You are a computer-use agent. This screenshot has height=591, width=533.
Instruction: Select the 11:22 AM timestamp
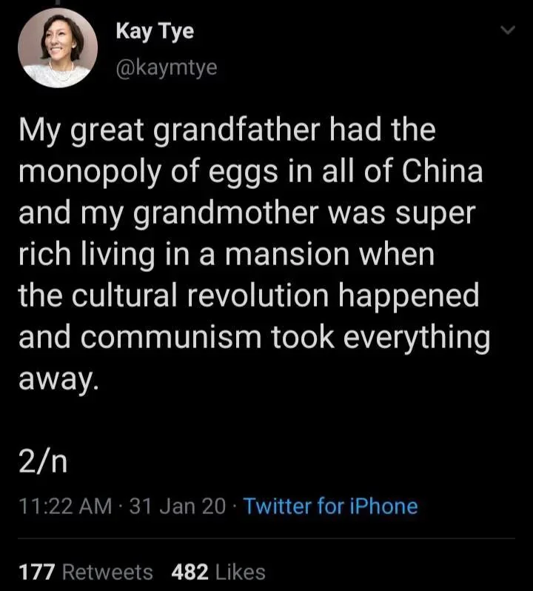(x=66, y=506)
